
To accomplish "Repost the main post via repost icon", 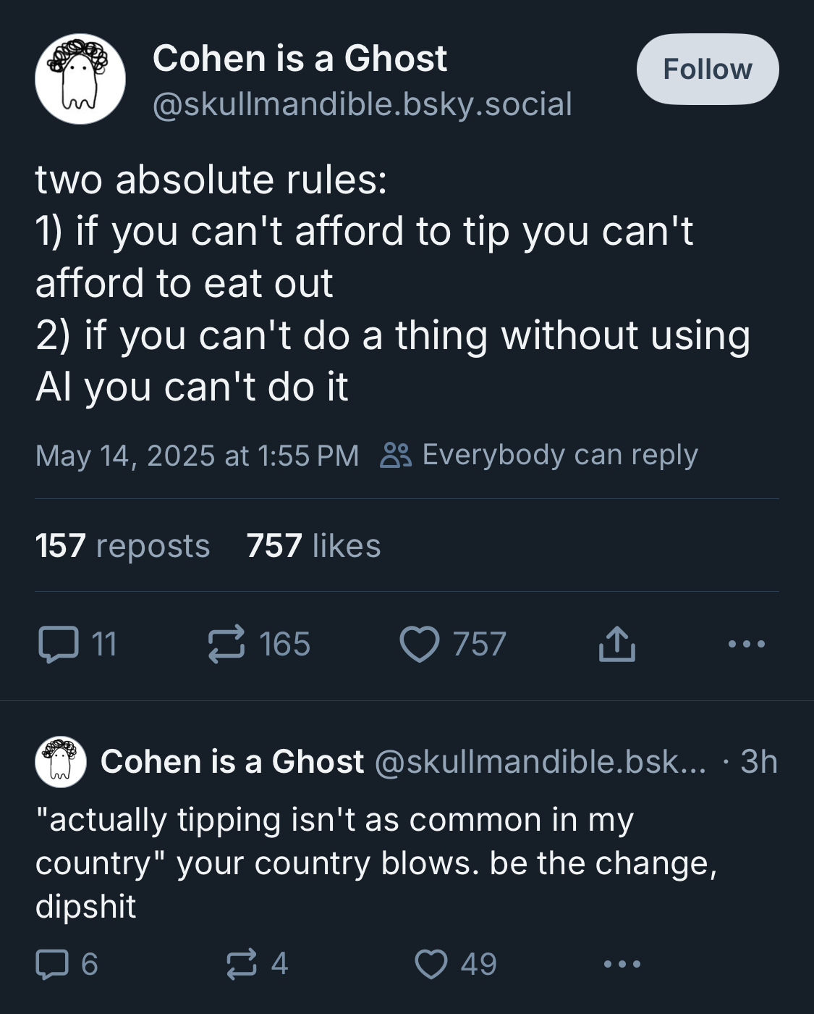I will (226, 644).
